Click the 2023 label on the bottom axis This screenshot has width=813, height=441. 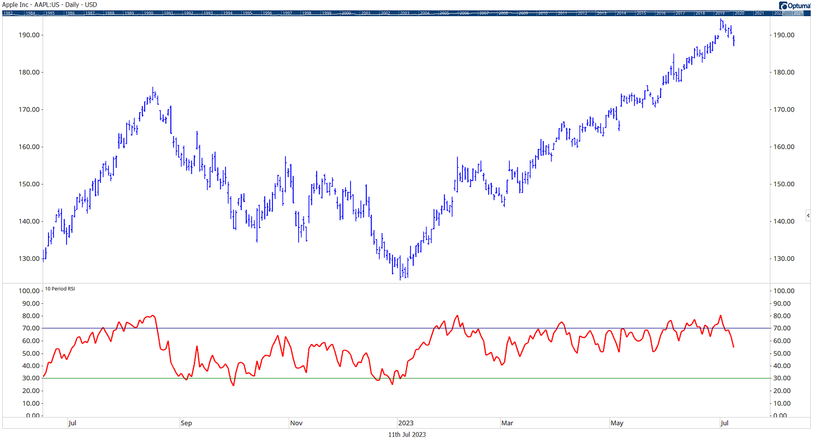pyautogui.click(x=405, y=423)
